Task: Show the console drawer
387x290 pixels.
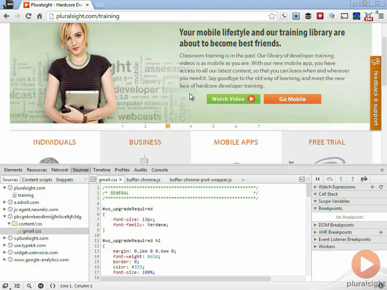Action: click(17, 286)
